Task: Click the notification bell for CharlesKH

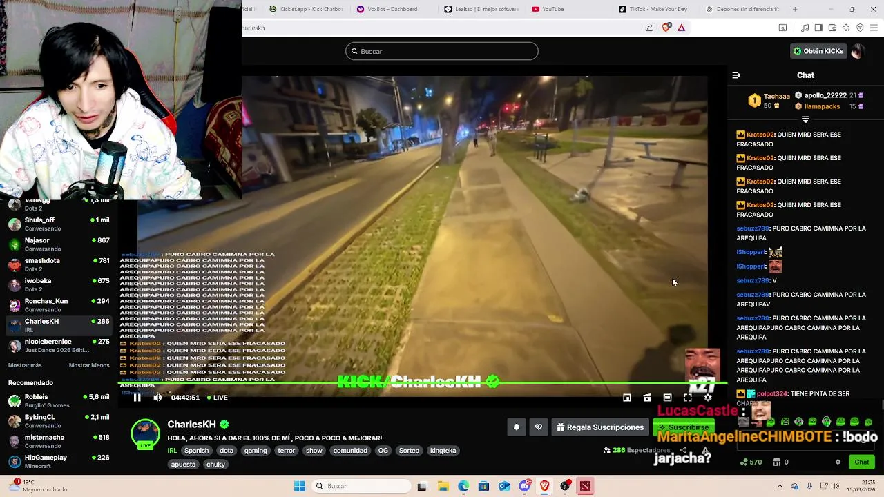Action: coord(517,427)
